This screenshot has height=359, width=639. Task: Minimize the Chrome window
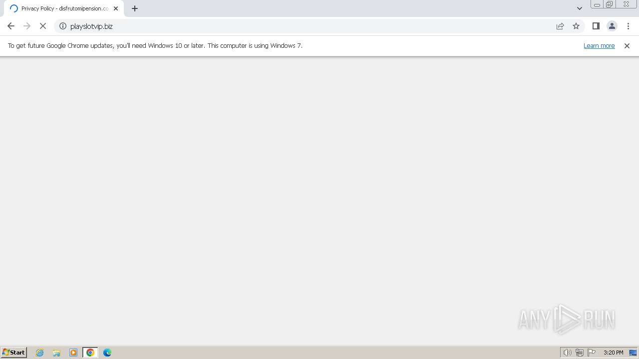[x=597, y=4]
